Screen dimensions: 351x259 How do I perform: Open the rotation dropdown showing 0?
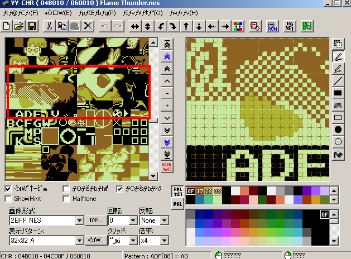click(133, 220)
